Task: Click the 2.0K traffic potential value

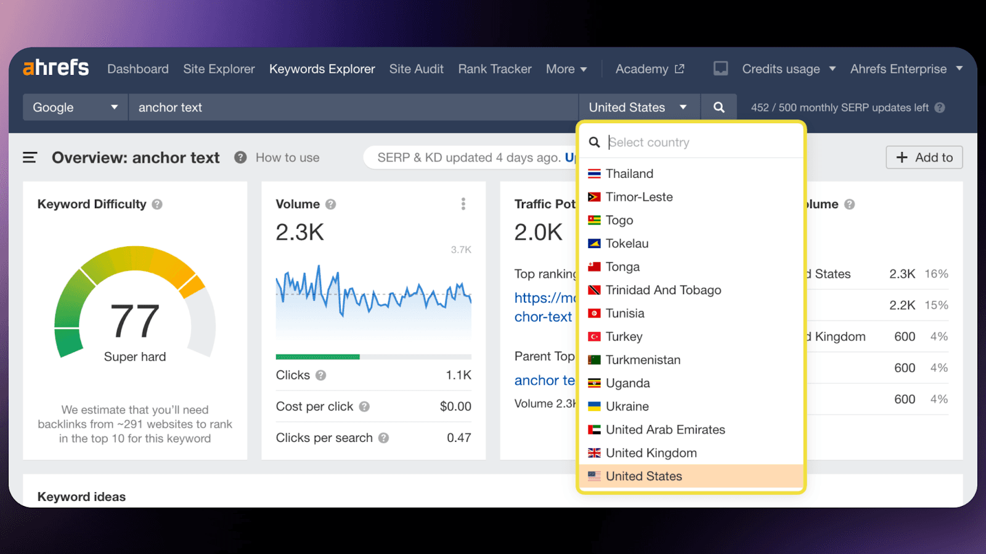Action: (539, 233)
